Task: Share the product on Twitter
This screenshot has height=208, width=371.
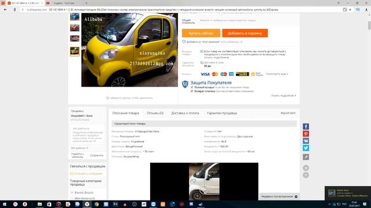Action: click(305, 148)
